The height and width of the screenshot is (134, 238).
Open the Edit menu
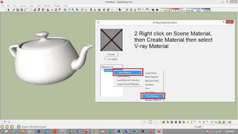[8, 6]
